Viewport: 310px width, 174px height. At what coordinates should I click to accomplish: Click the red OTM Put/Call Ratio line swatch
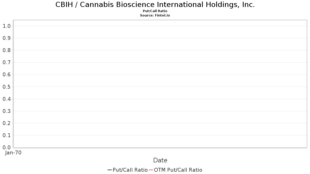(x=151, y=170)
